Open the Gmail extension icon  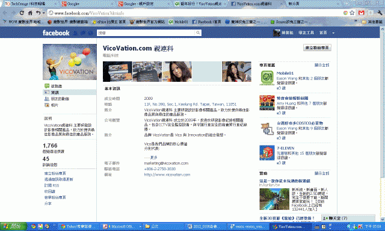(x=361, y=13)
